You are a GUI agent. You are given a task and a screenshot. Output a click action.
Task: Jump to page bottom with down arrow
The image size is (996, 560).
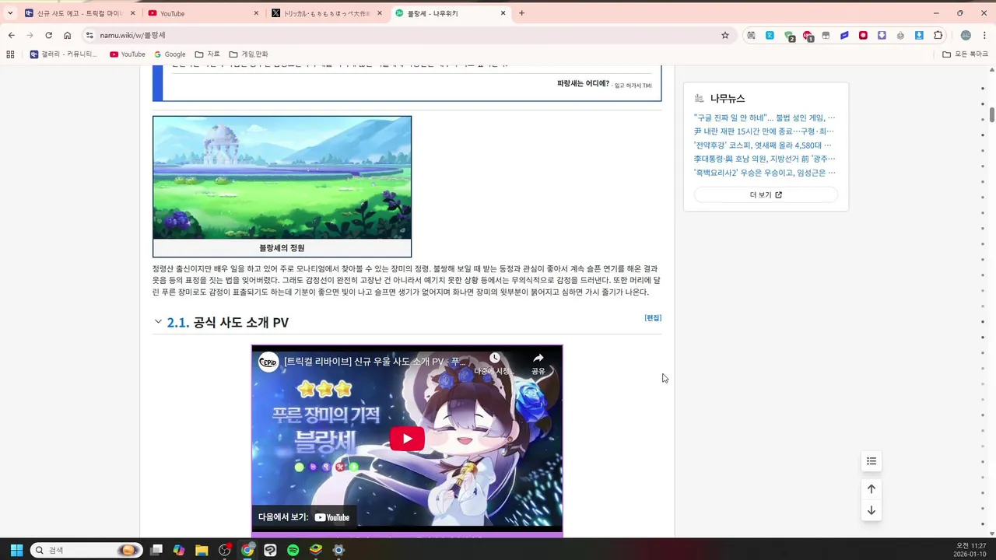[871, 510]
